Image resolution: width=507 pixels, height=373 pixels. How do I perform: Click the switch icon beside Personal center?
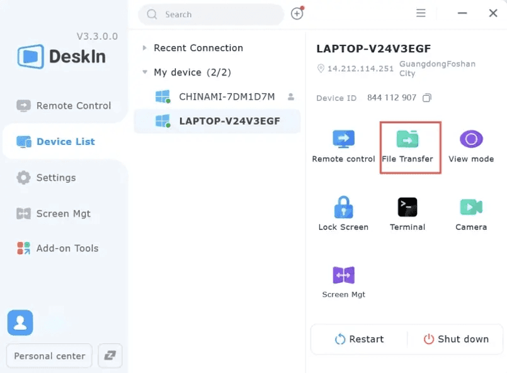click(x=110, y=355)
